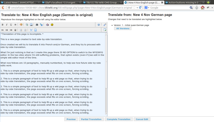The width and height of the screenshot is (214, 122).
Task: Apply strikethrough formatting
Action: (x=15, y=25)
